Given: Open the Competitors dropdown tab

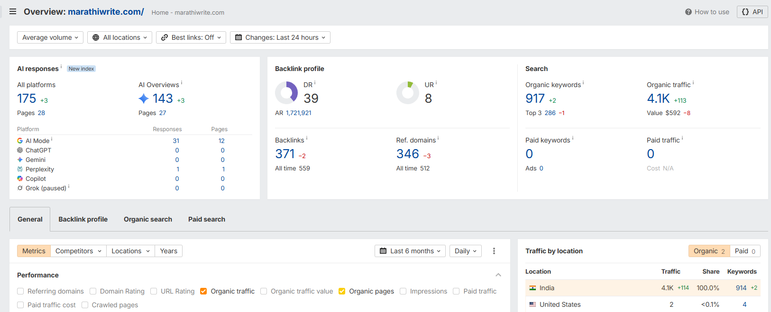Looking at the screenshot, I should coord(78,251).
